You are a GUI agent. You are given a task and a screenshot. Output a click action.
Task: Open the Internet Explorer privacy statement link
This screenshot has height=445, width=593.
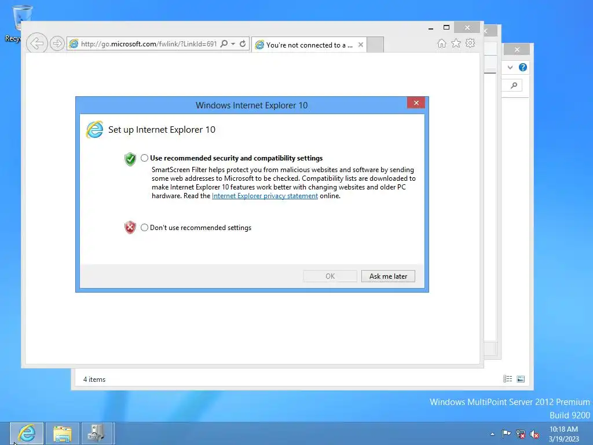(265, 196)
